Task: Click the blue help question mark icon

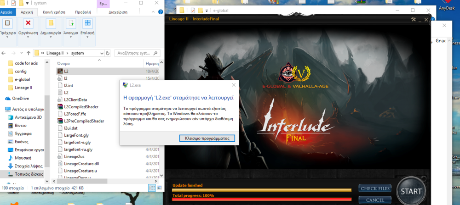Action: (x=161, y=12)
